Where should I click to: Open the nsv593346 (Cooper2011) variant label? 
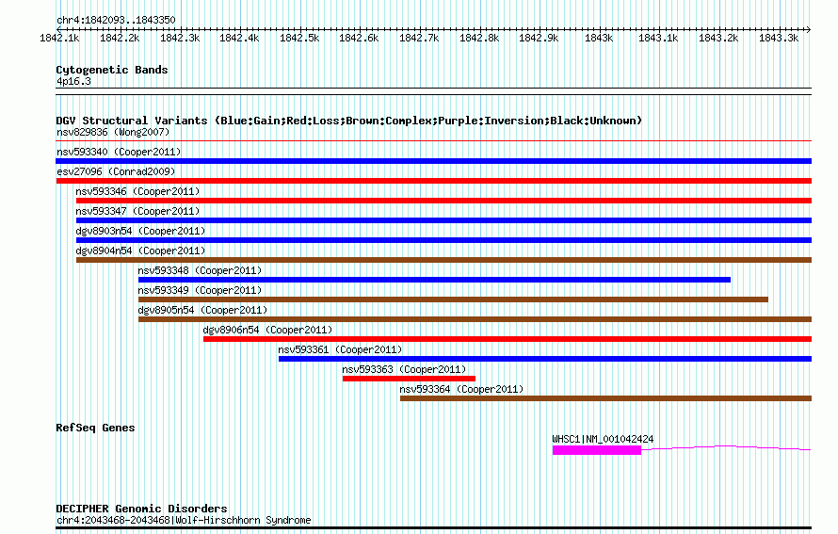[x=137, y=191]
